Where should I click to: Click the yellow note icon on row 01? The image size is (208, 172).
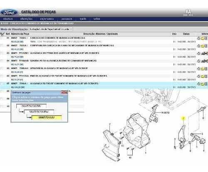coord(203,38)
